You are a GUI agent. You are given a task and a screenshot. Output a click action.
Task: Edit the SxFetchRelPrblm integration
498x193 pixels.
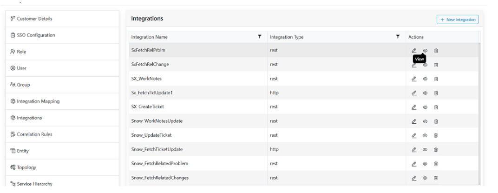pyautogui.click(x=414, y=51)
